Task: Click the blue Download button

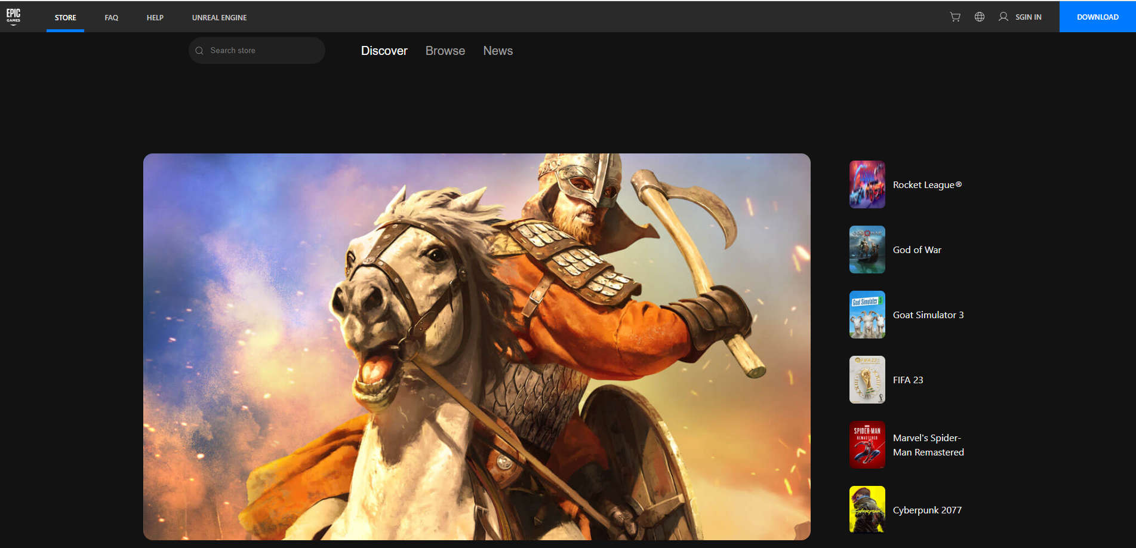Action: click(x=1098, y=17)
